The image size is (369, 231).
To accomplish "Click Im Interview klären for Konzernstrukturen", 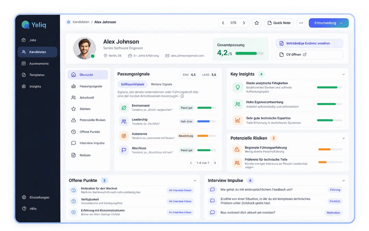I will tap(180, 213).
